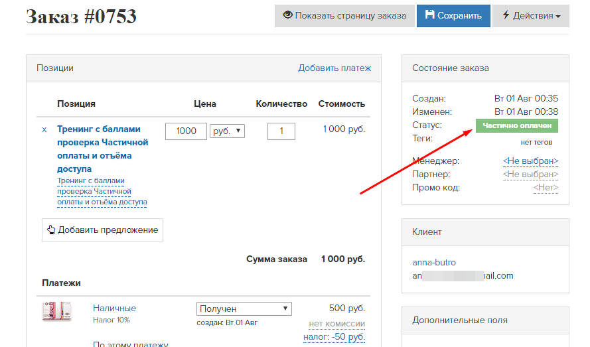
Task: Click the cash payment thumbnail image
Action: (57, 311)
